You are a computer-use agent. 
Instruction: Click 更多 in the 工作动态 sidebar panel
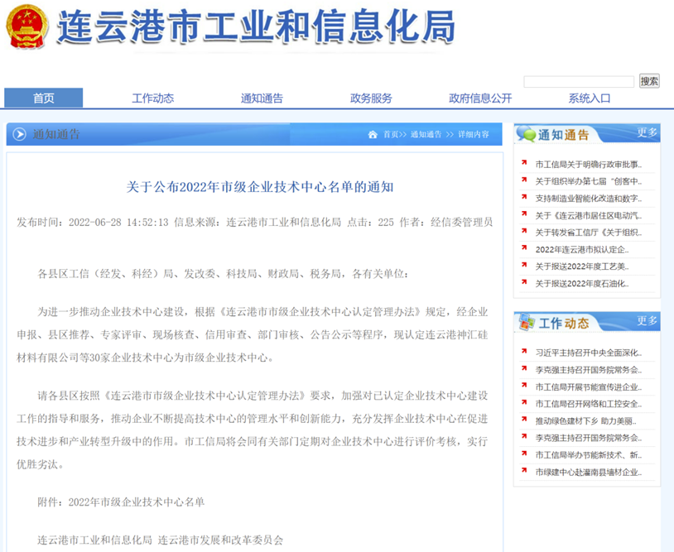[x=647, y=321]
